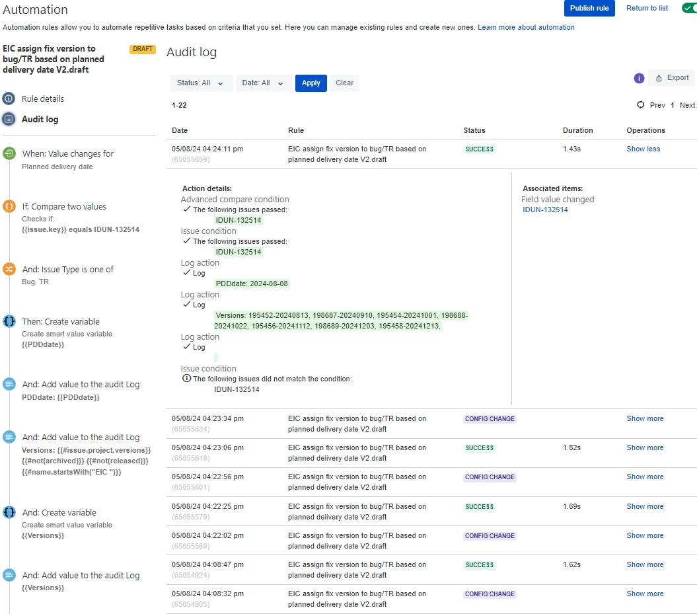Expand Show more for 04:22:56 pm entry
Image resolution: width=697 pixels, height=614 pixels.
pos(645,477)
